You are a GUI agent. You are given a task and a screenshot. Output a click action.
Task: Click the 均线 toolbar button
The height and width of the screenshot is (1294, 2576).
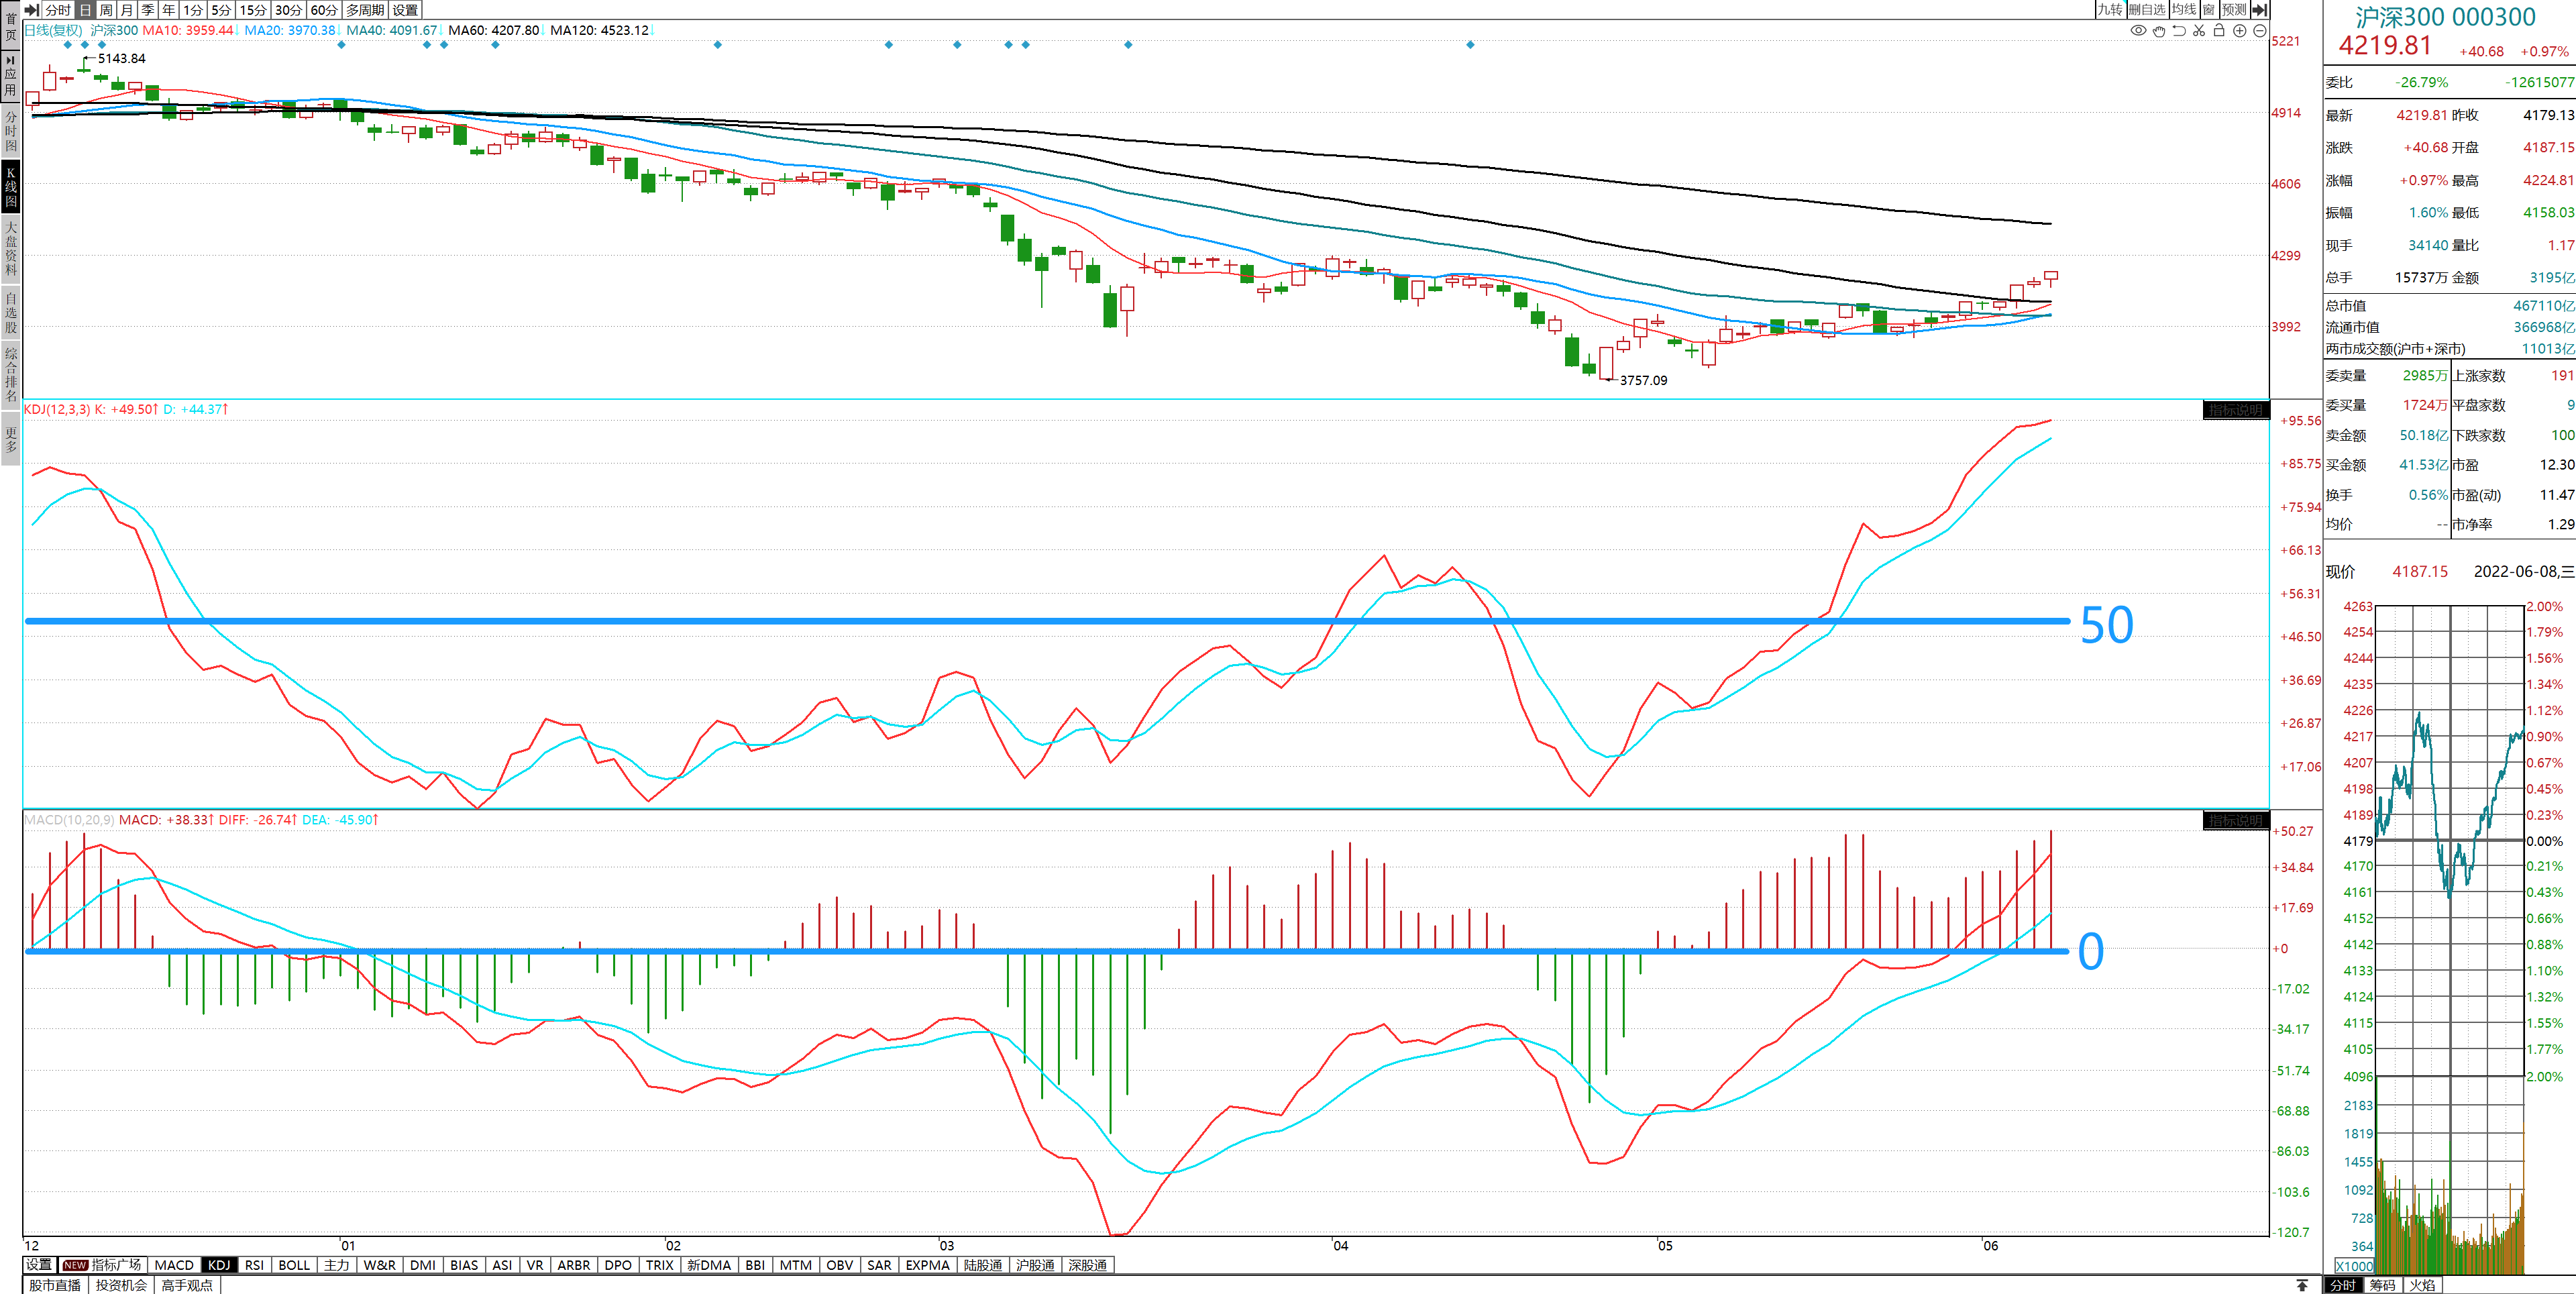2183,10
